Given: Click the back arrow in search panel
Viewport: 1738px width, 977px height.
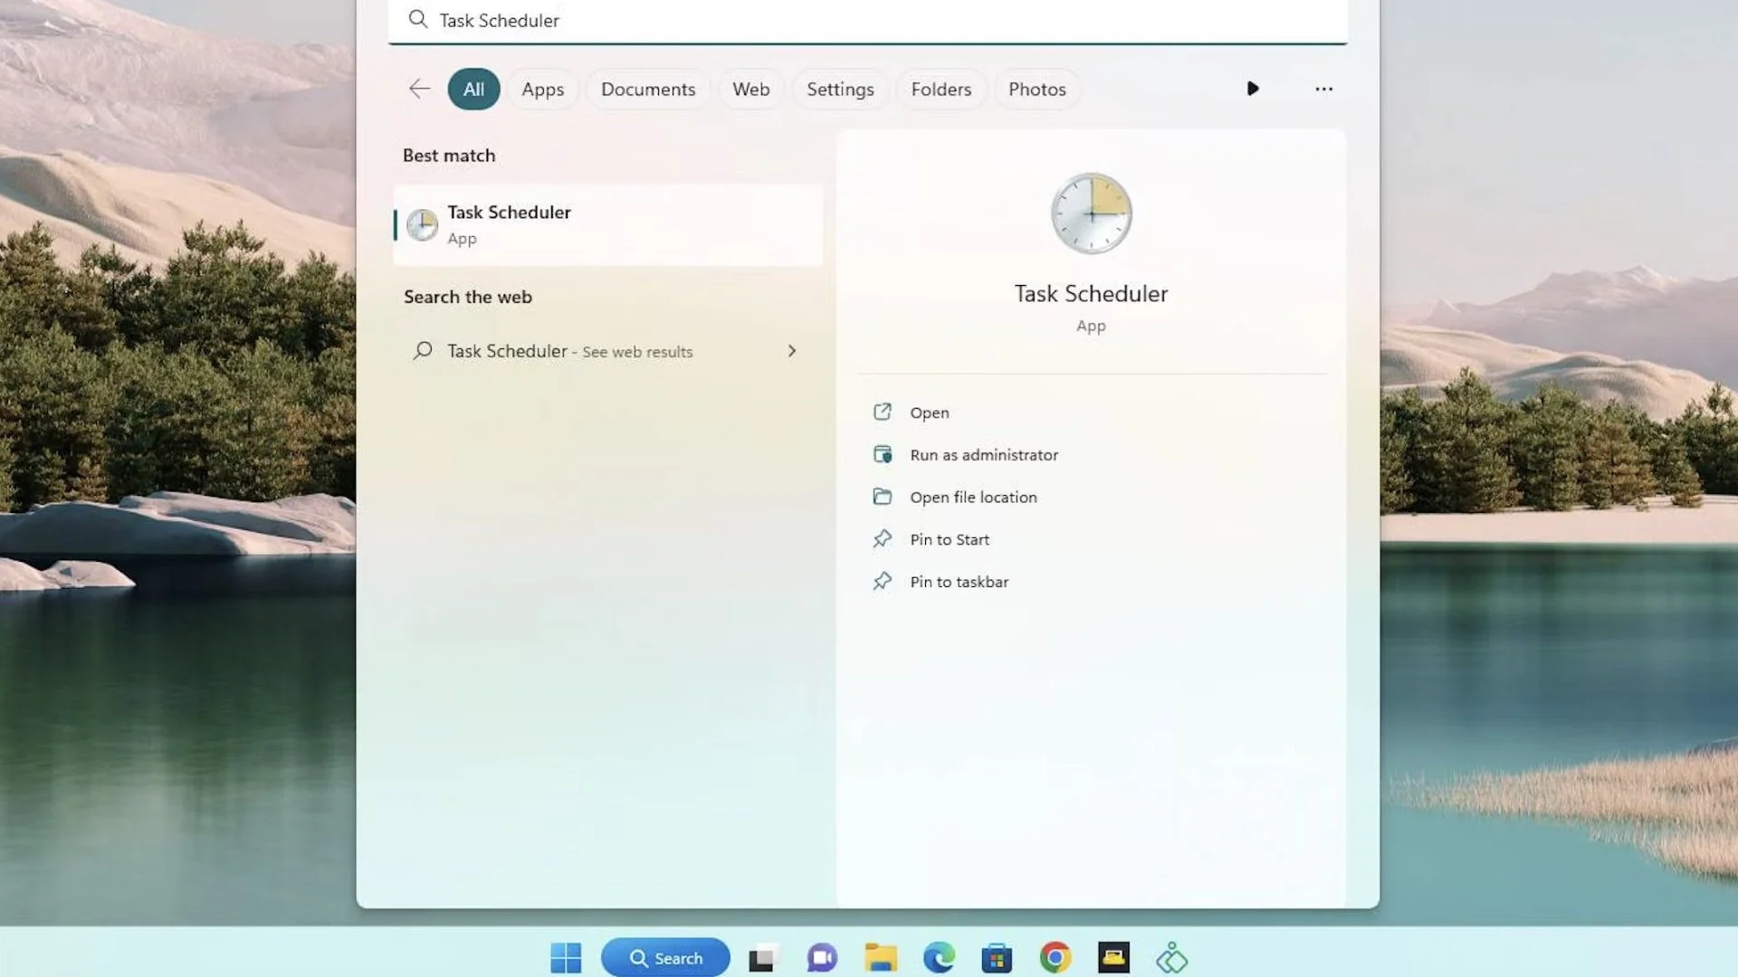Looking at the screenshot, I should pos(419,89).
